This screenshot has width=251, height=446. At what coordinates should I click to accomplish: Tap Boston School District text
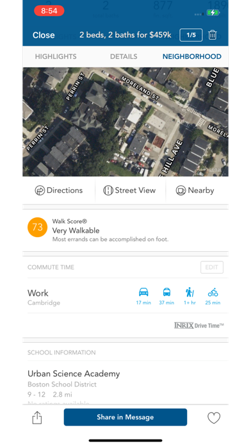tap(62, 384)
